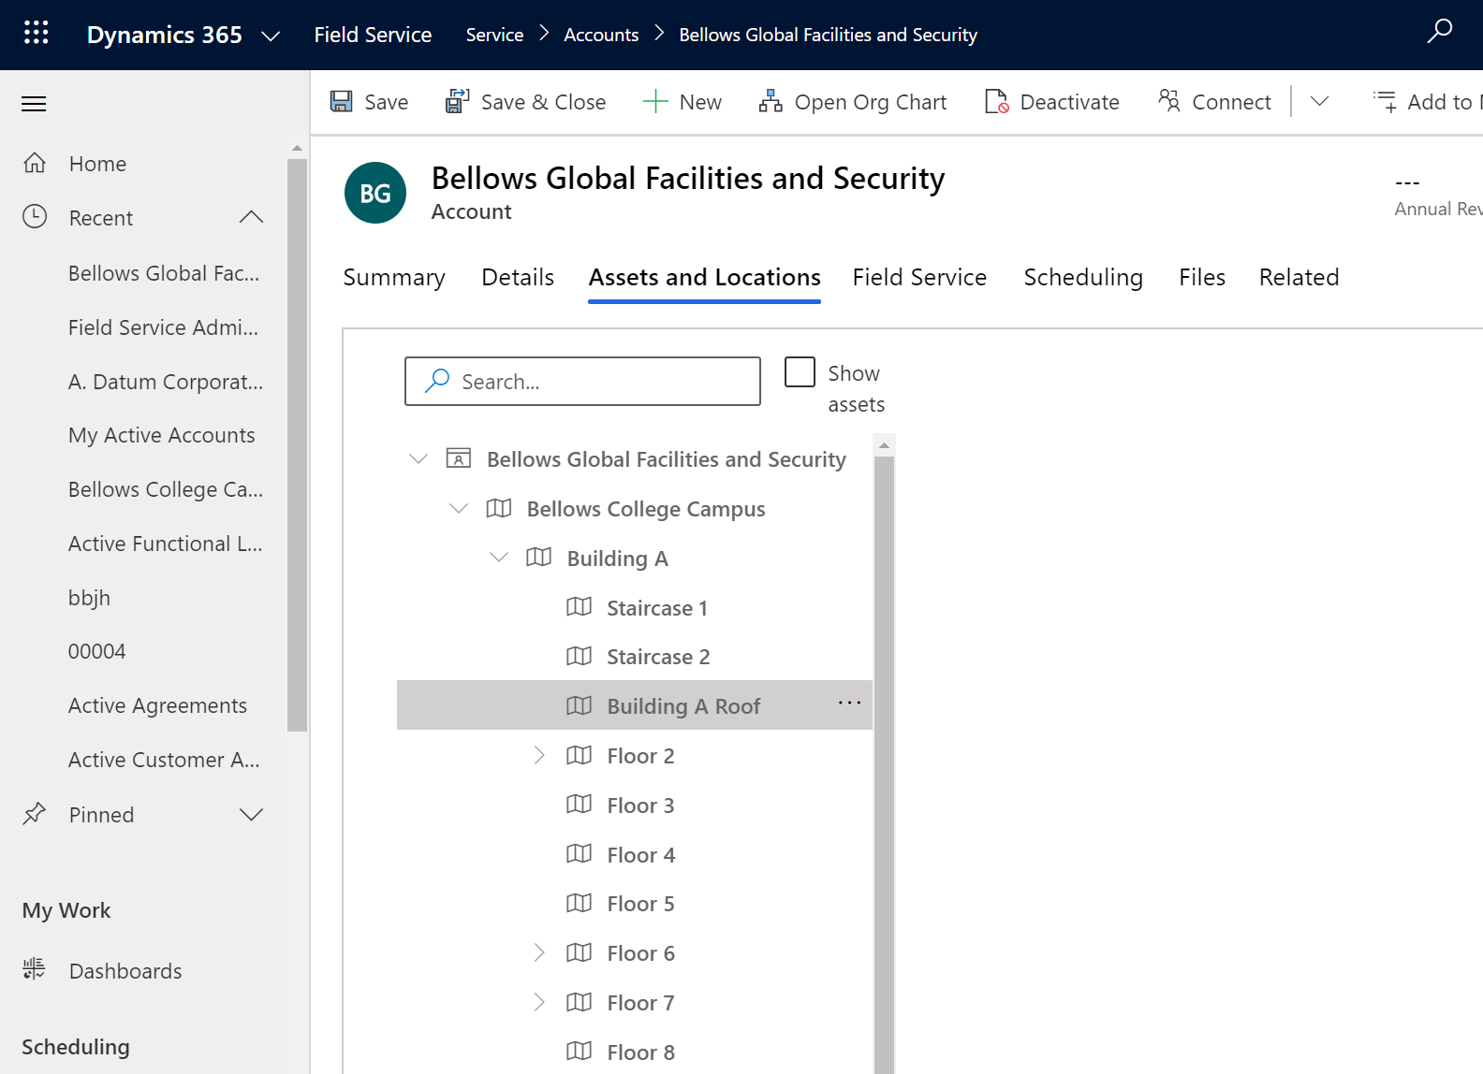Click the New plus icon

coord(655,101)
